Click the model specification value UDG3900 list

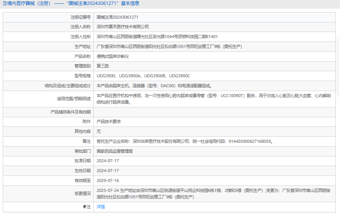tap(143, 76)
